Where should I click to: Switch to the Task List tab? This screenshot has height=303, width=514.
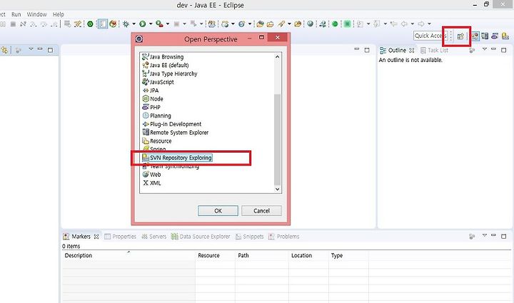coord(434,51)
